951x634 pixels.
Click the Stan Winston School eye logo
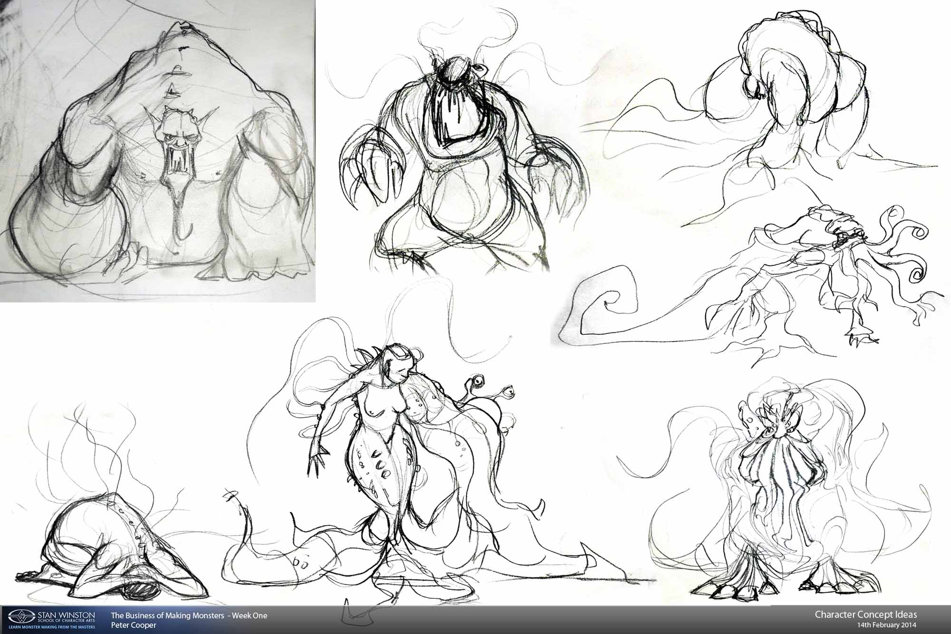click(21, 617)
